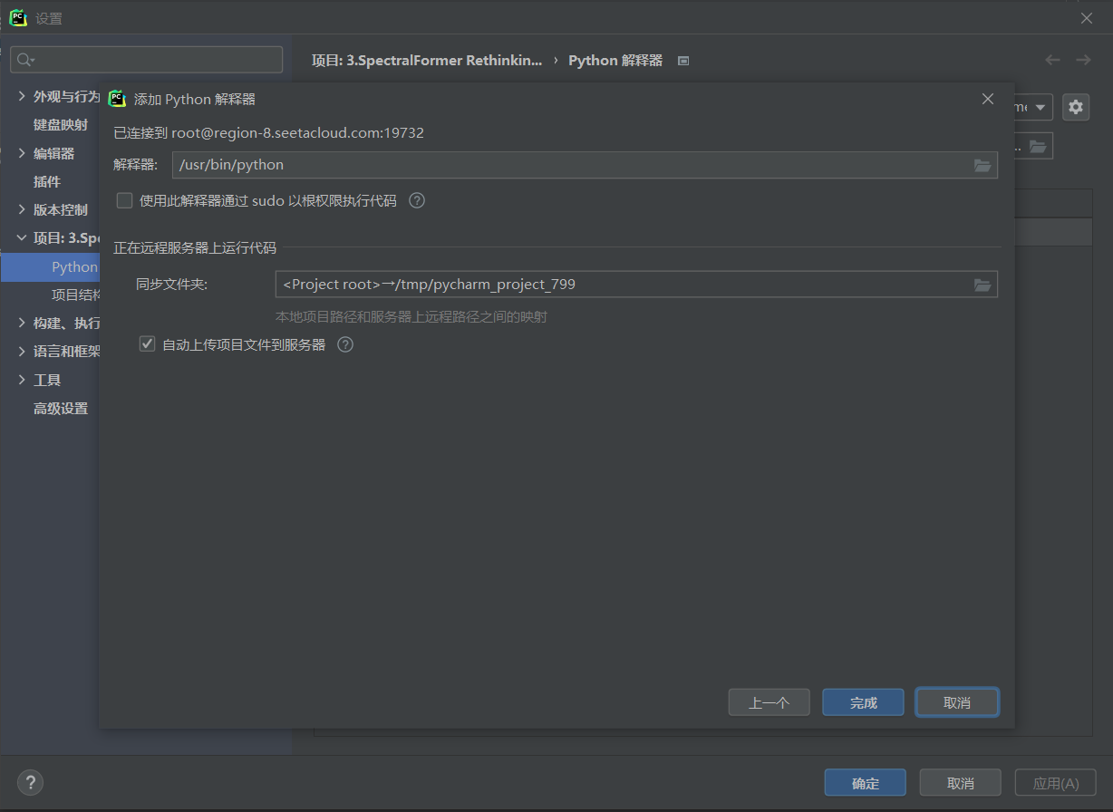
Task: Focus the settings search box
Action: (x=147, y=60)
